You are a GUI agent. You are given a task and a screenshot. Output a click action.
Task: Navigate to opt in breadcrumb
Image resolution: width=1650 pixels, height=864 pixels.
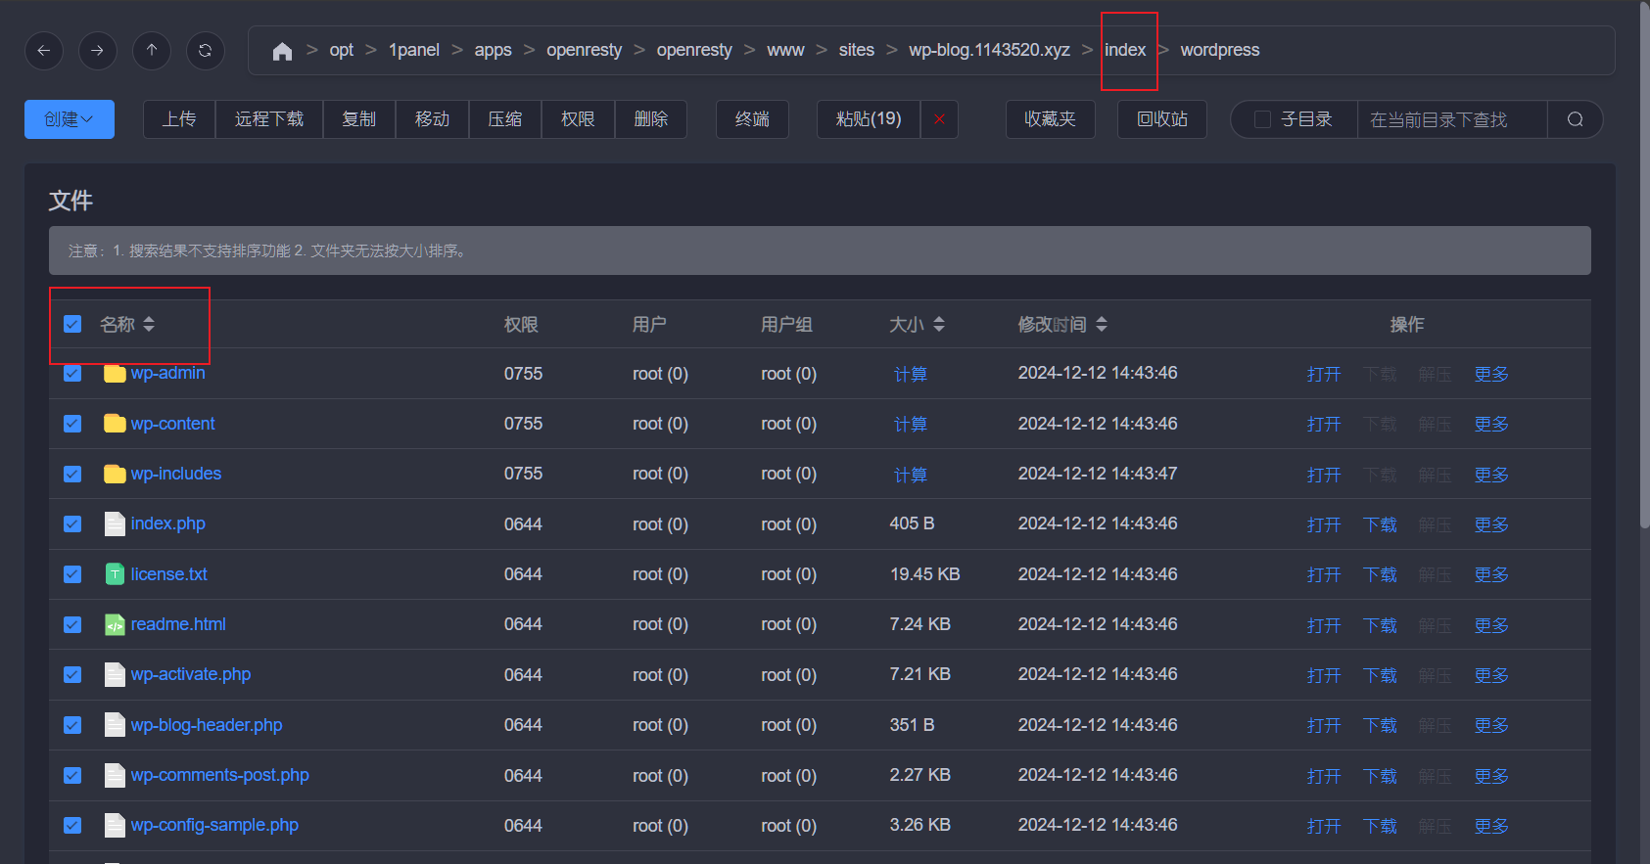coord(341,50)
